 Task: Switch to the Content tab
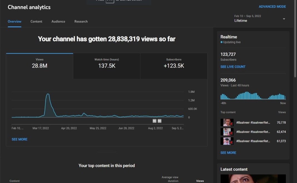pyautogui.click(x=36, y=21)
